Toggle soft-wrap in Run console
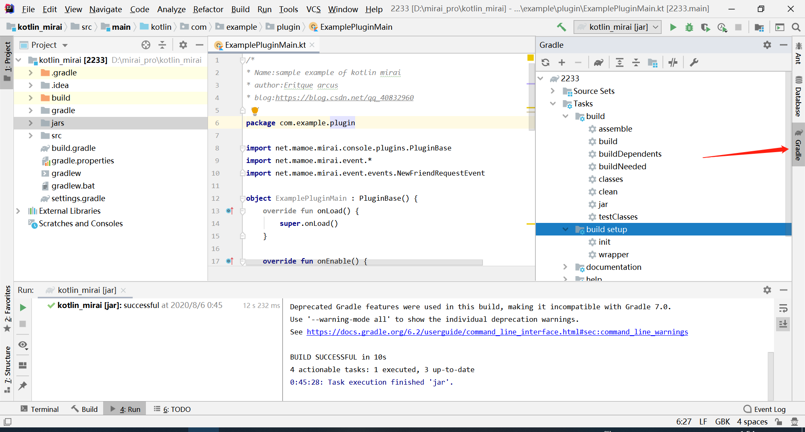 pos(783,309)
